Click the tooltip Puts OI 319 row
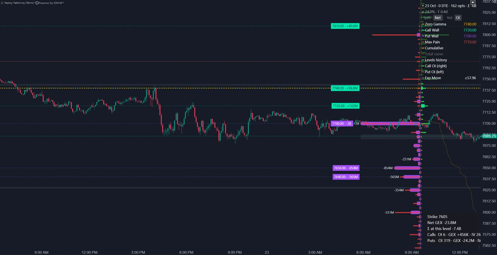497x255 pixels. (x=454, y=240)
